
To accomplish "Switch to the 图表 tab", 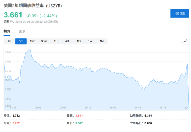I will [x=22, y=31].
